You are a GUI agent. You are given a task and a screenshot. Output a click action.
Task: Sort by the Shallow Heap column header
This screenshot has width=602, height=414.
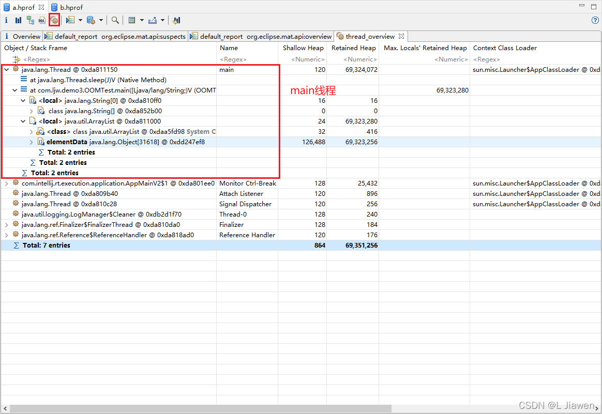[x=303, y=48]
